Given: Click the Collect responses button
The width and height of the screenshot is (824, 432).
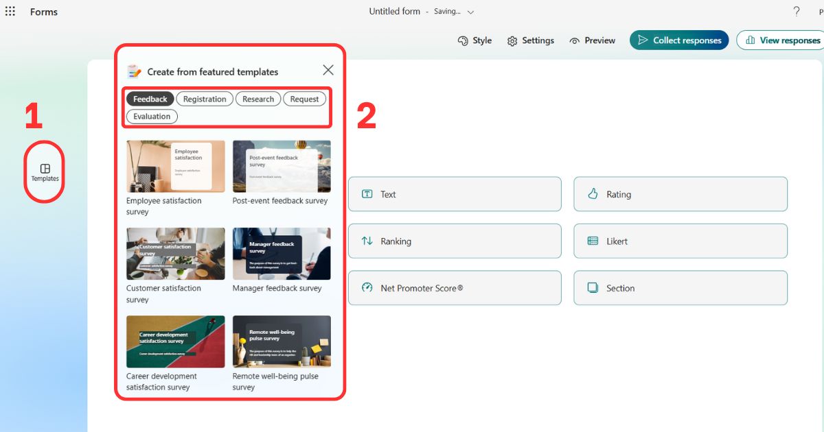Looking at the screenshot, I should pyautogui.click(x=679, y=40).
